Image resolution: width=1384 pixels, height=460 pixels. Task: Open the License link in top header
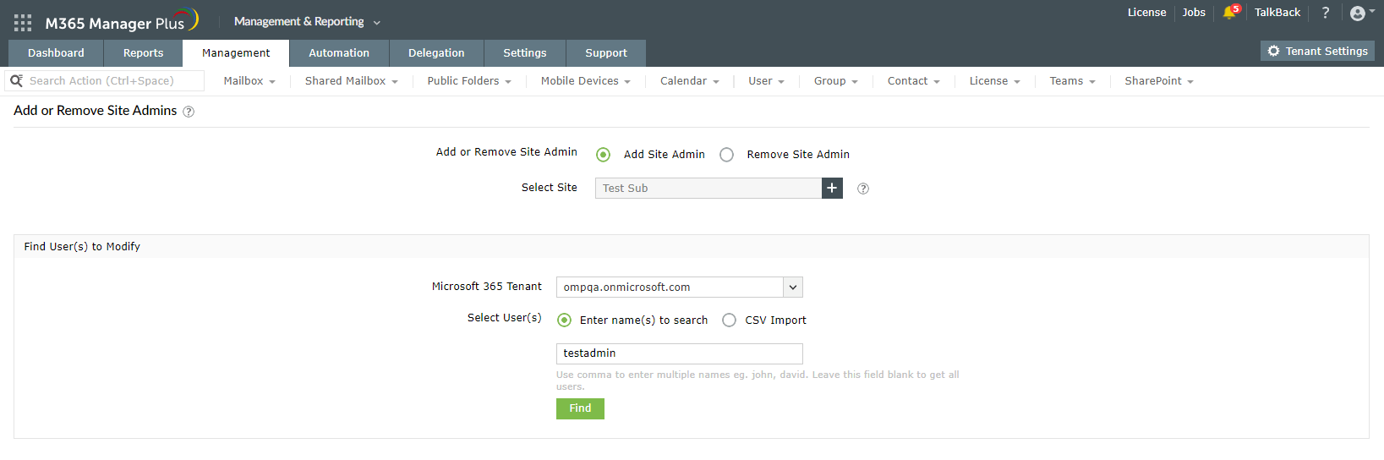click(x=1146, y=13)
